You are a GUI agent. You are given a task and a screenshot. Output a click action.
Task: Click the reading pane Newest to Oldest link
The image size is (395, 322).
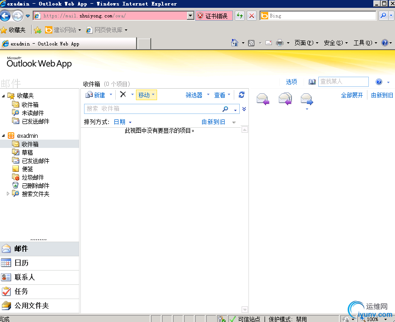click(382, 95)
